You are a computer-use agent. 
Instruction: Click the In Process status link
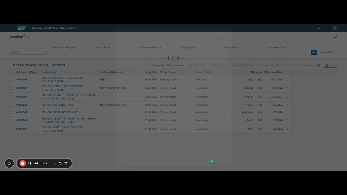click(x=201, y=80)
